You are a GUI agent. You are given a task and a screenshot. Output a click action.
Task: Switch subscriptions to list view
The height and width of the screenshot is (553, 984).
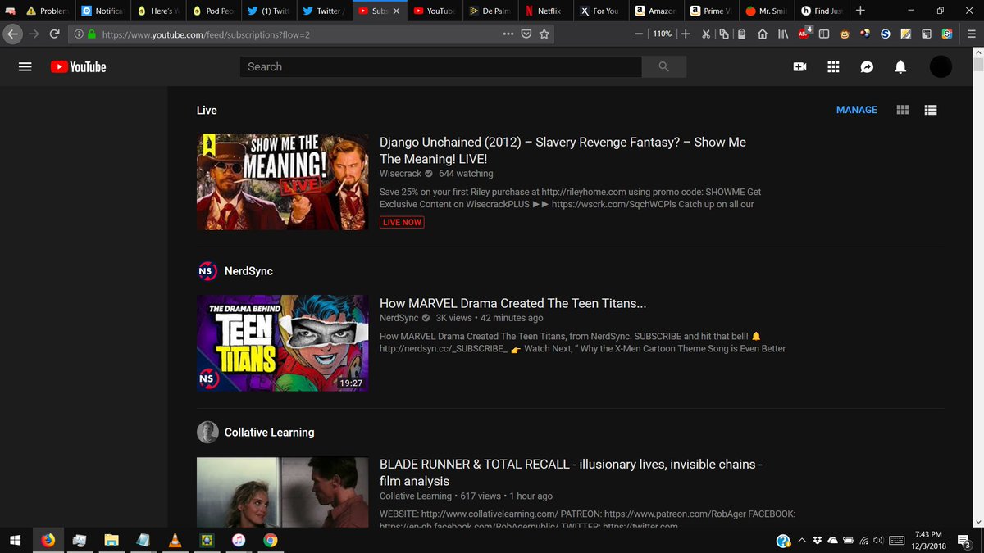click(931, 110)
